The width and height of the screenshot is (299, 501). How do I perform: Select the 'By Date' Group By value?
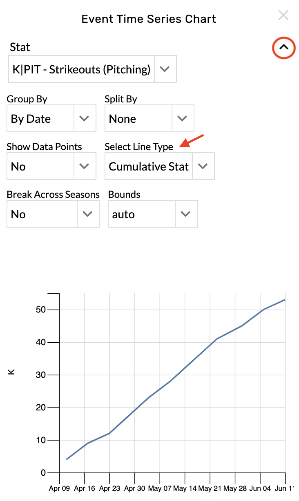click(40, 119)
